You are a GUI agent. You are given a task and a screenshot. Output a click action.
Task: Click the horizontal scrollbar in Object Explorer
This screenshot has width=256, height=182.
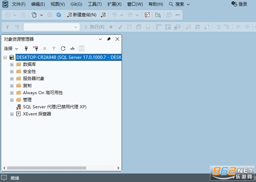pos(47,168)
